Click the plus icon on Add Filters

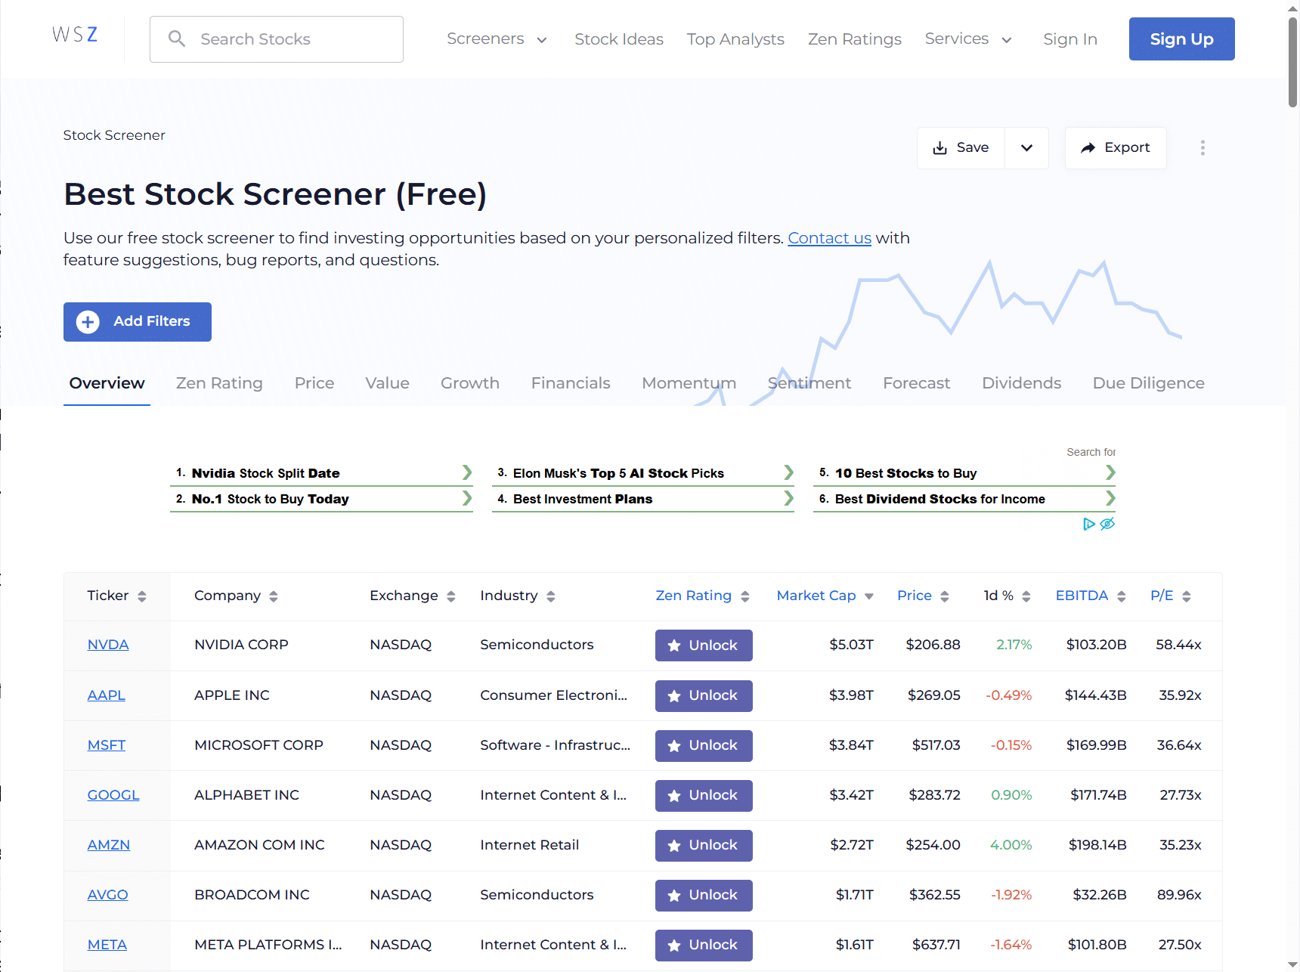(x=88, y=321)
